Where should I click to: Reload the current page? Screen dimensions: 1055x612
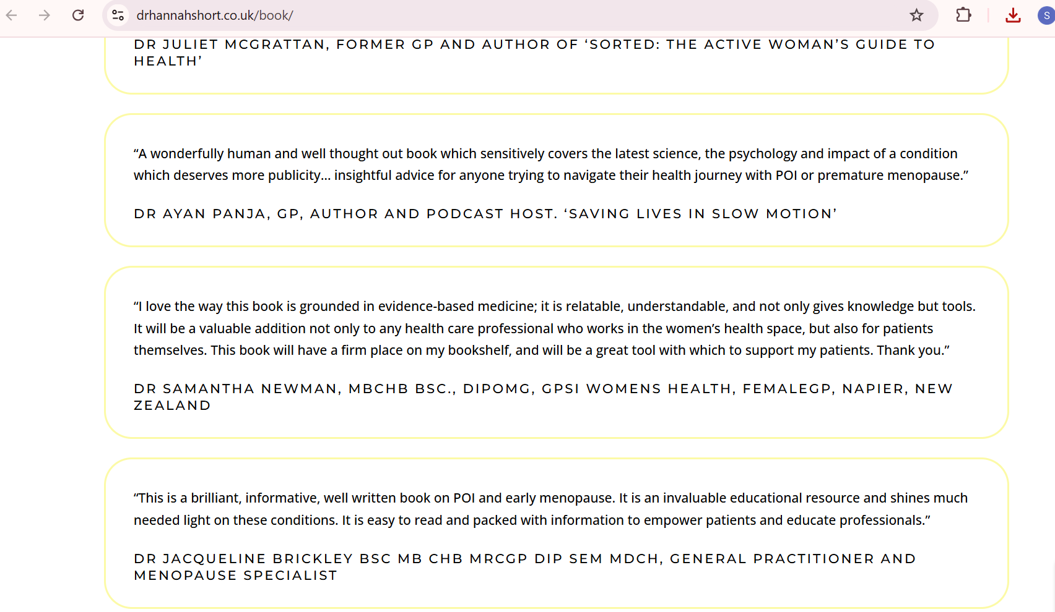point(78,15)
